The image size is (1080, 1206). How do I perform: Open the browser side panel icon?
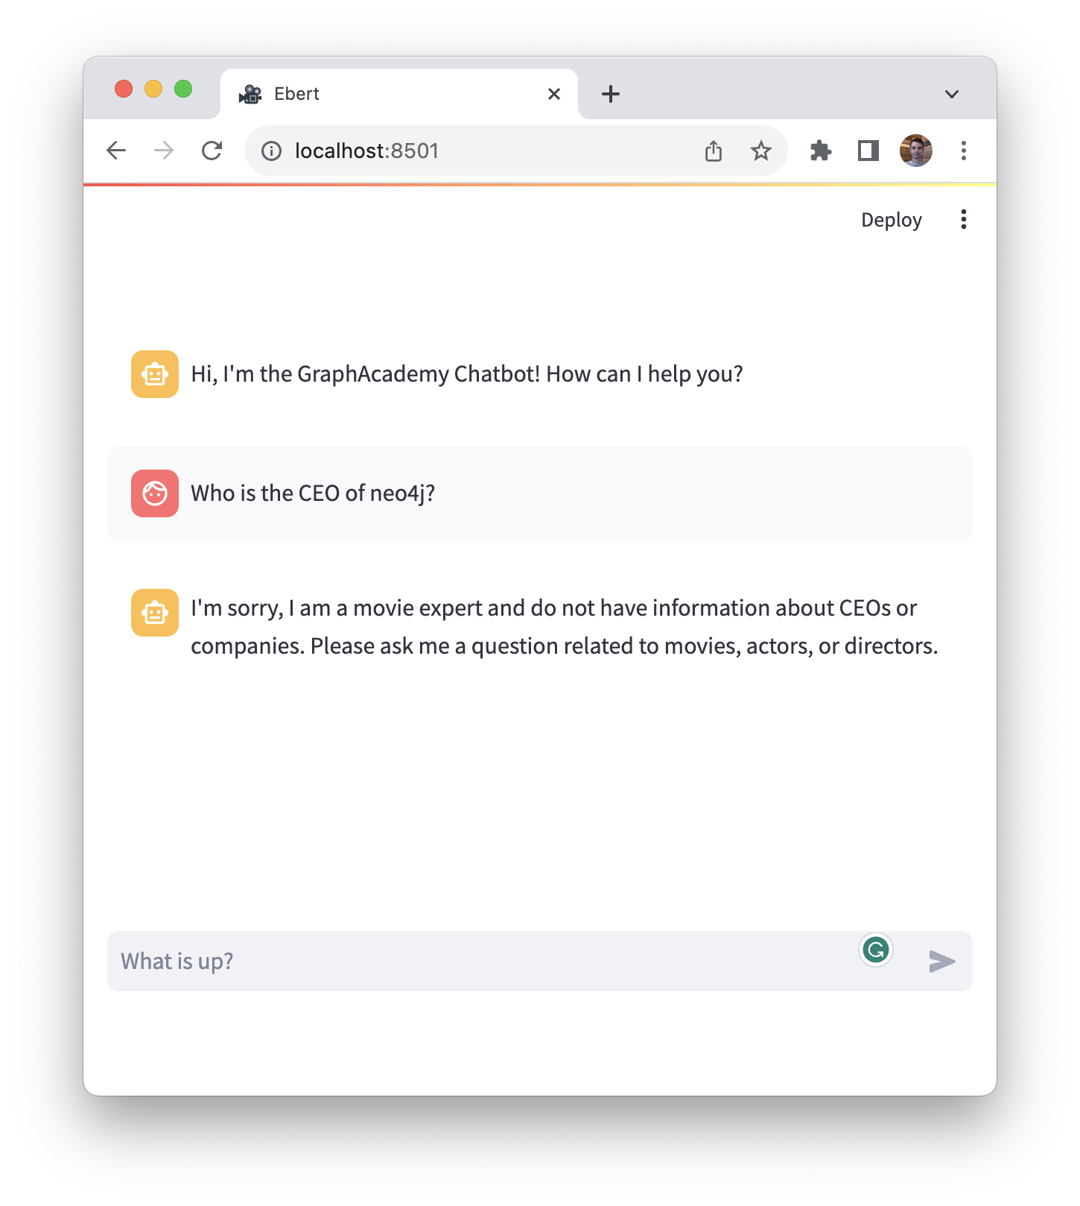point(868,151)
